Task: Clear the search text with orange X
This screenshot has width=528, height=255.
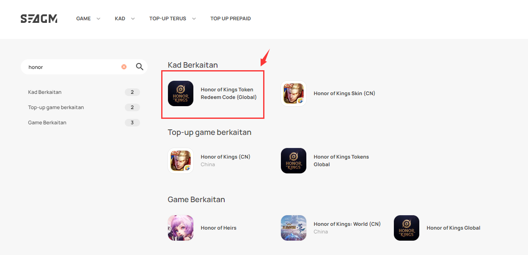Action: pos(124,67)
